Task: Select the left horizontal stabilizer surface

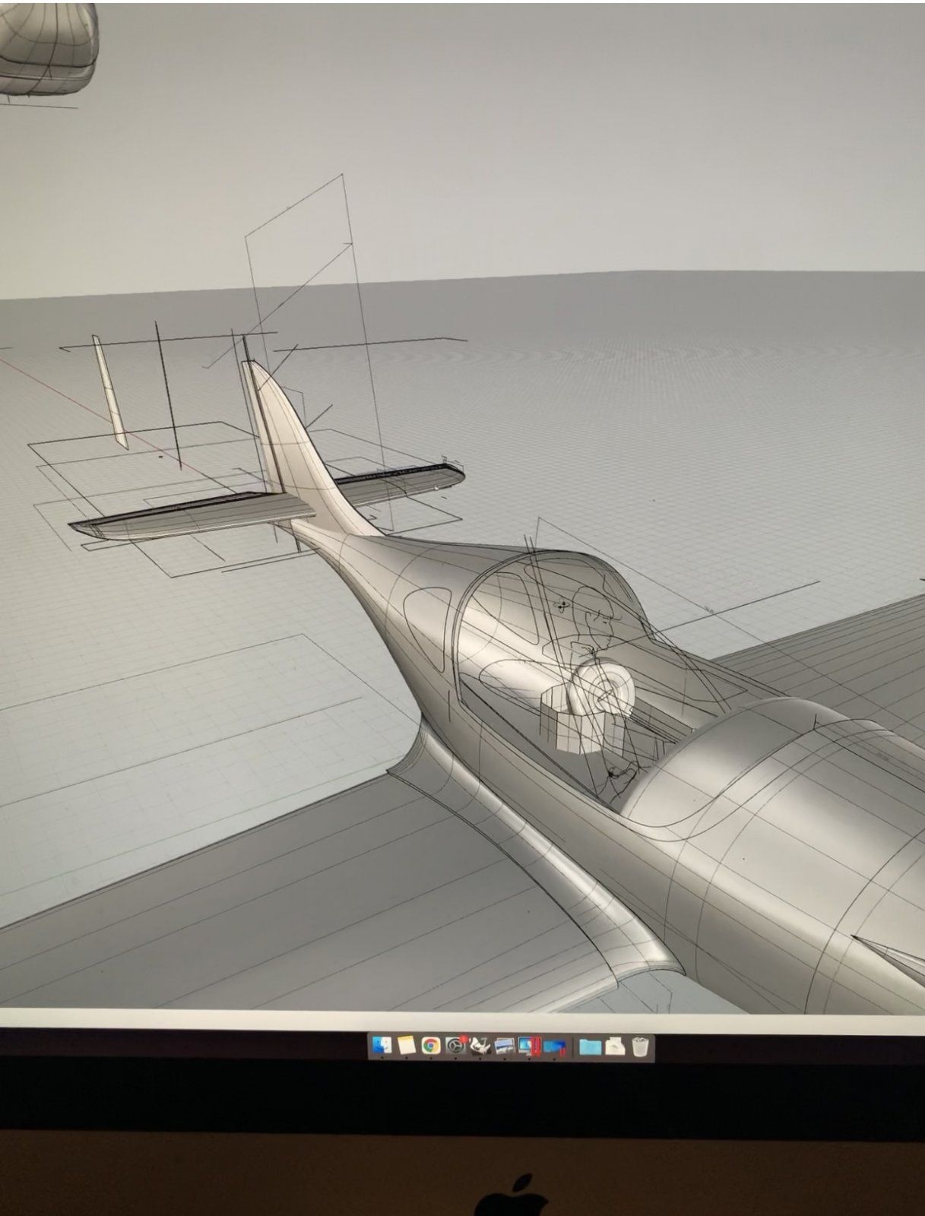Action: pyautogui.click(x=182, y=515)
